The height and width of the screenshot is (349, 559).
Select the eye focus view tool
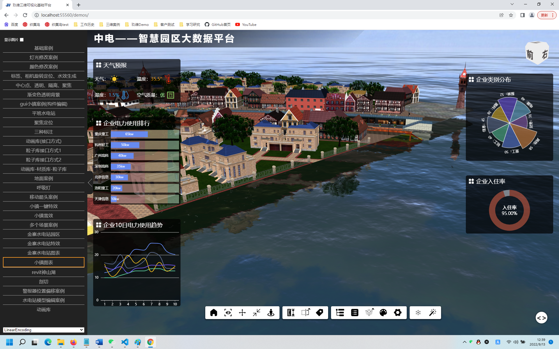click(x=228, y=313)
